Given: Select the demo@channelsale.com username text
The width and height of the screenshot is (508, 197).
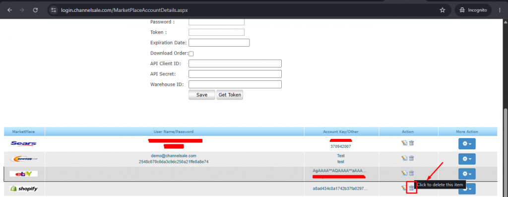Looking at the screenshot, I should coord(173,155).
